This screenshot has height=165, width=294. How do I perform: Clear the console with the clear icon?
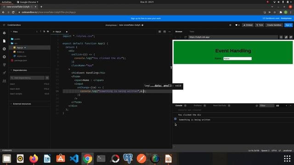tap(256, 106)
